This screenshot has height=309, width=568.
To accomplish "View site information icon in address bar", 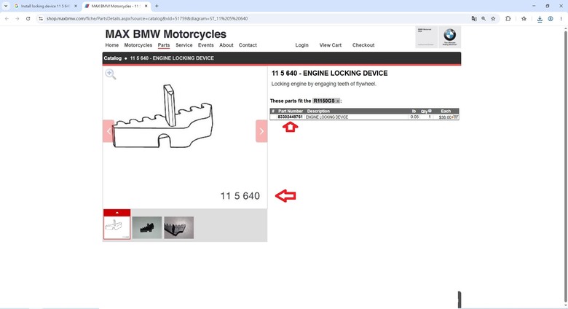I will [41, 18].
